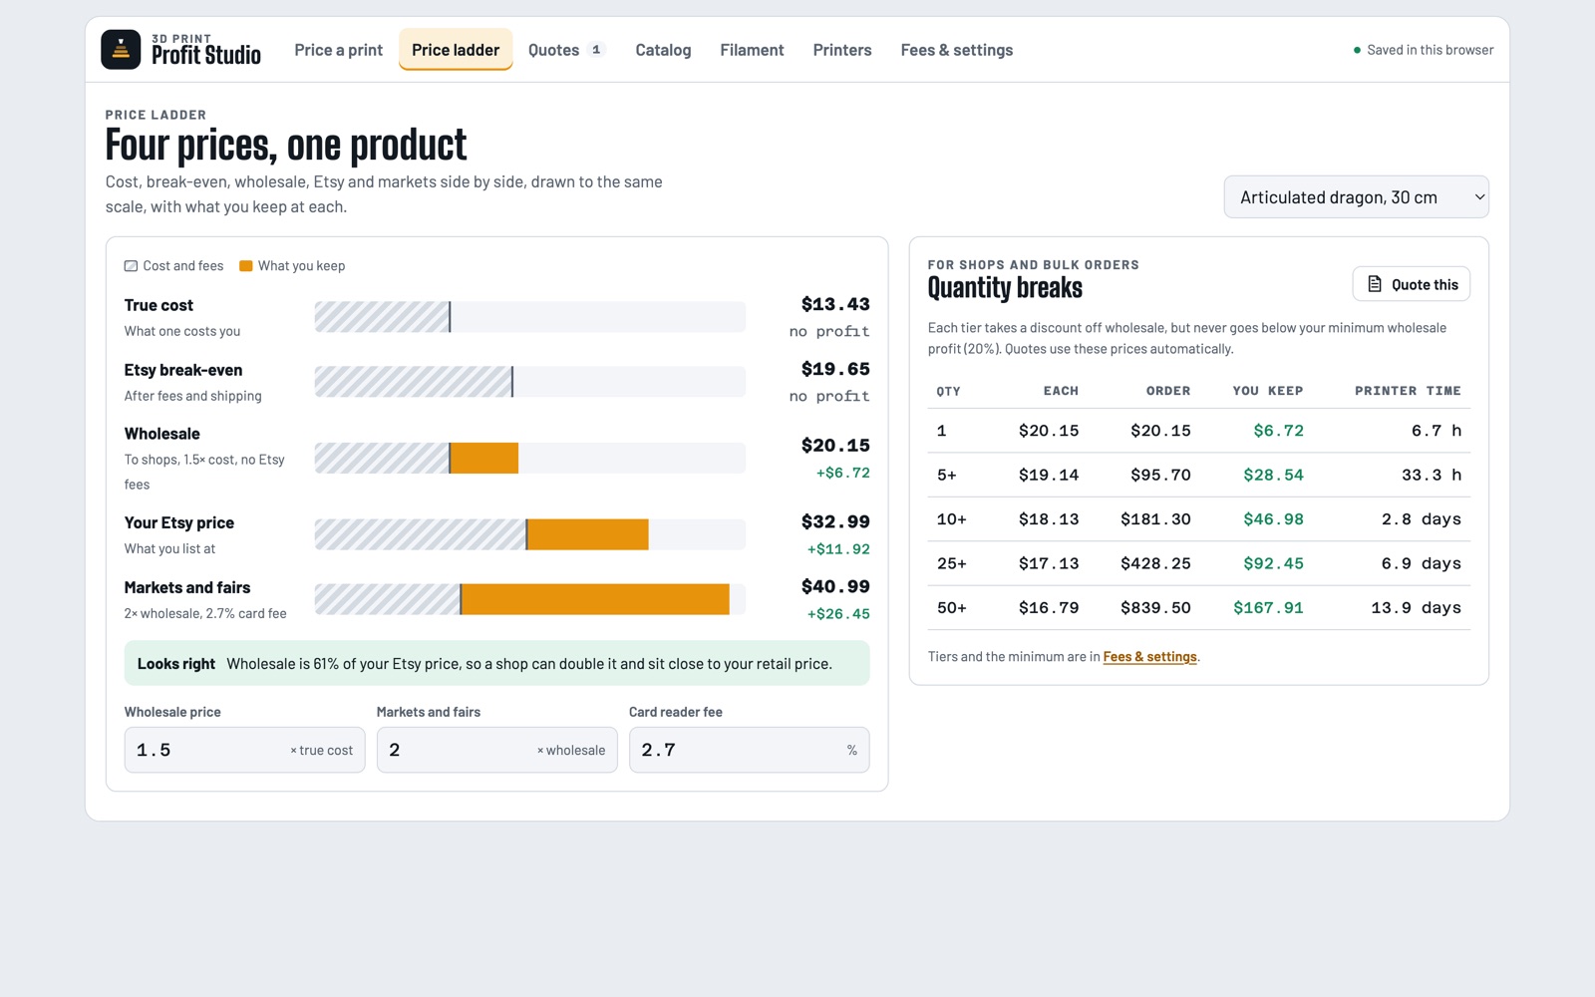Click the Markets and fairs bar
The height and width of the screenshot is (997, 1595).
pyautogui.click(x=529, y=599)
